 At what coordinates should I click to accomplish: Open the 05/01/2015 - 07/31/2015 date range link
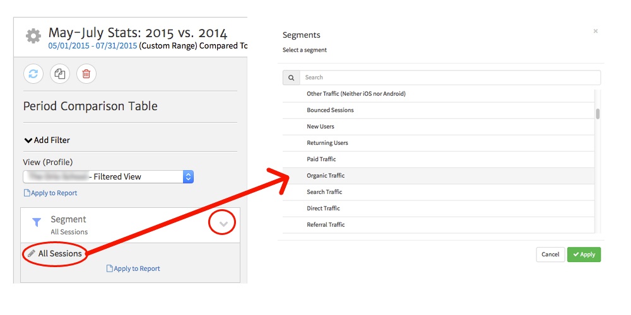(x=92, y=45)
